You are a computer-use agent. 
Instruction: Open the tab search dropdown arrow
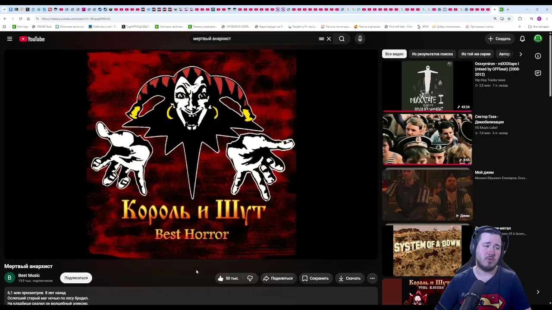point(4,9)
